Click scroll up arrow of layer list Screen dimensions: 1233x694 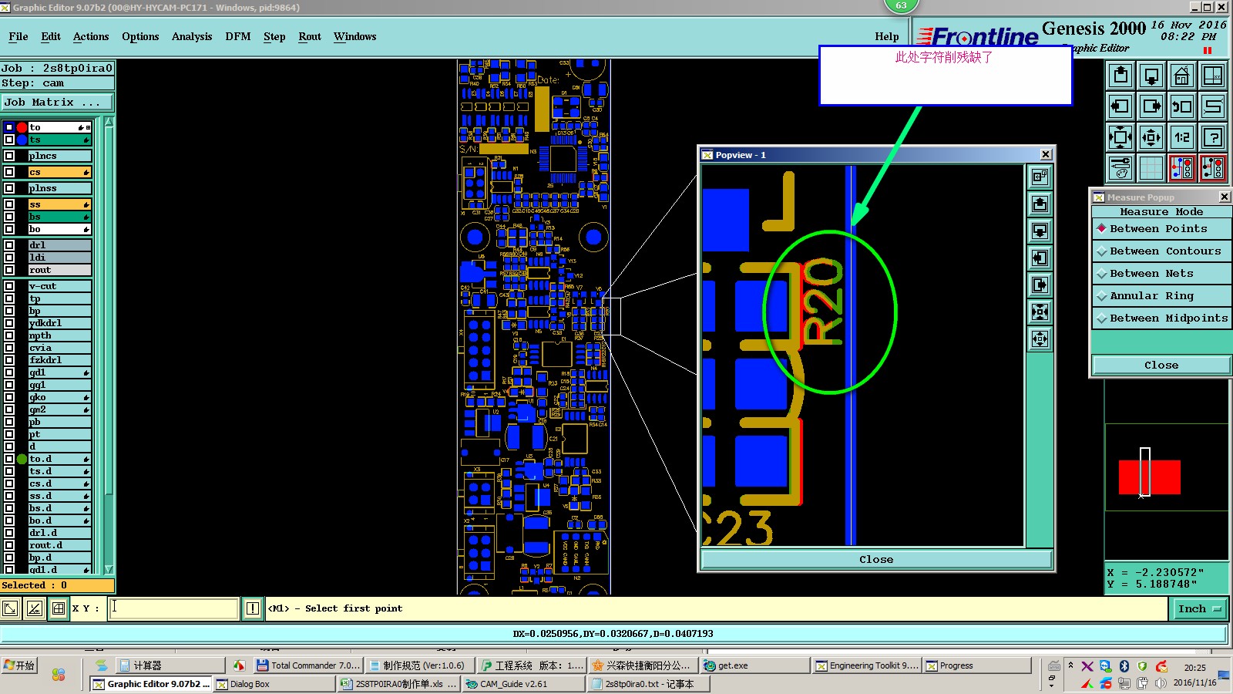[x=109, y=123]
